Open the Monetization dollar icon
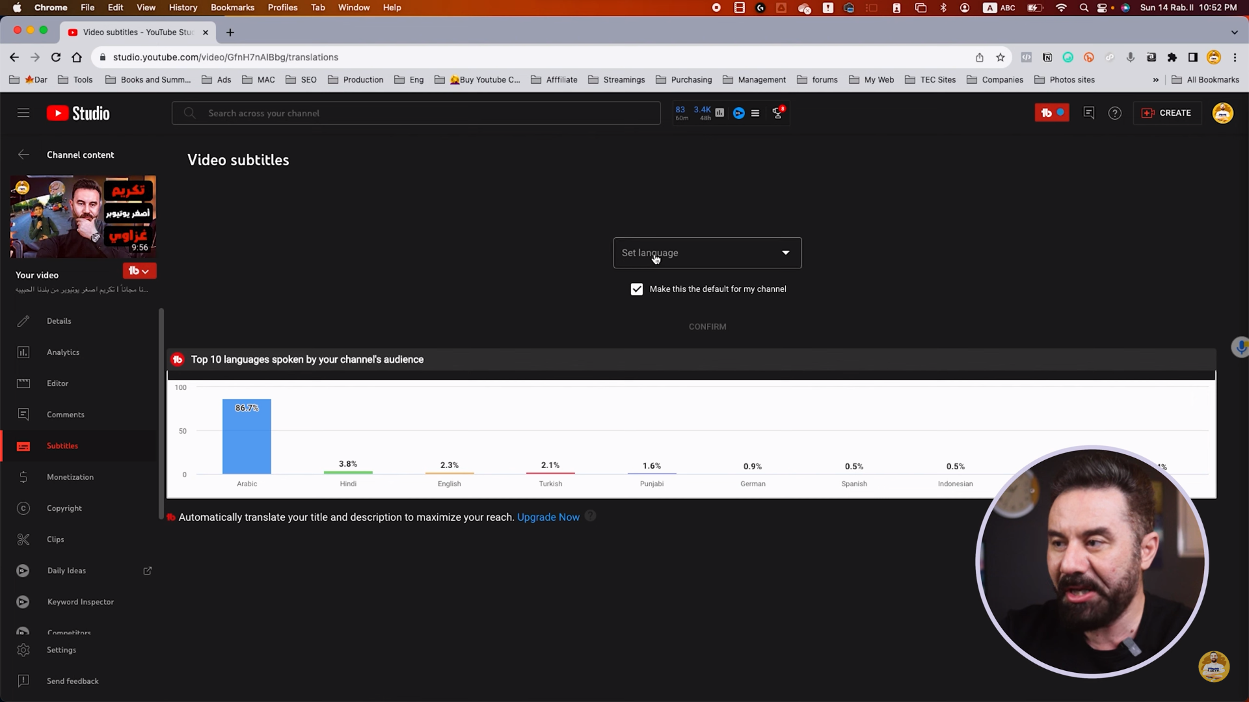Viewport: 1249px width, 702px height. tap(23, 477)
